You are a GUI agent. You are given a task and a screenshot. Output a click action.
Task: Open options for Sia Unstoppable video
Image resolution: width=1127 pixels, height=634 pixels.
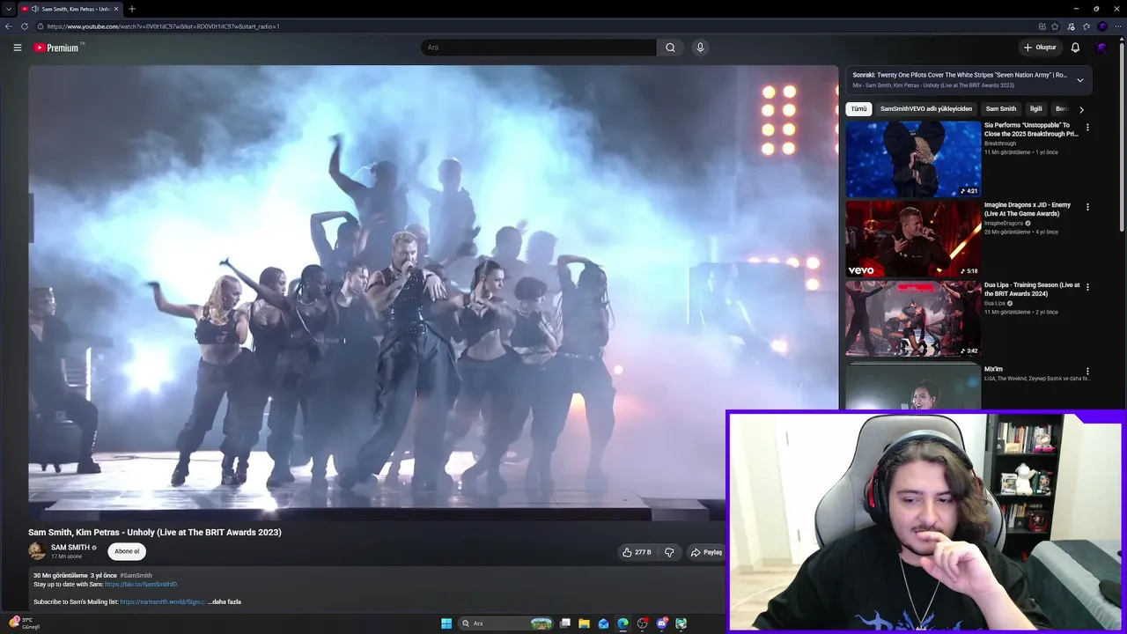pyautogui.click(x=1087, y=128)
